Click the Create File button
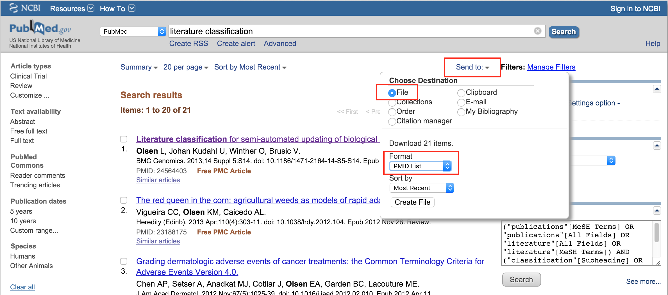This screenshot has width=668, height=295. 412,202
